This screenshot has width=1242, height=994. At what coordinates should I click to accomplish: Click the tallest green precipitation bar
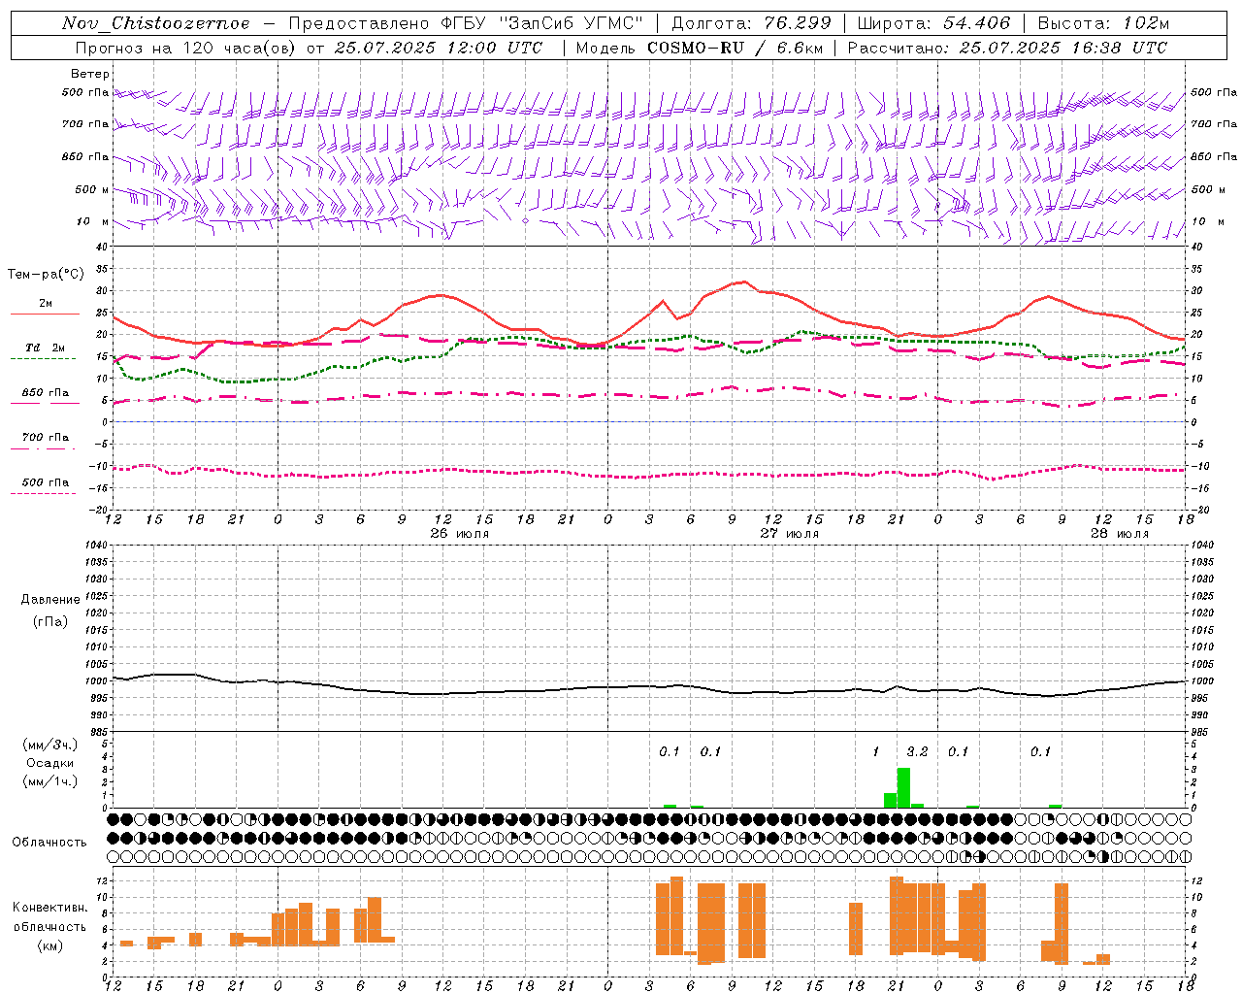click(903, 787)
